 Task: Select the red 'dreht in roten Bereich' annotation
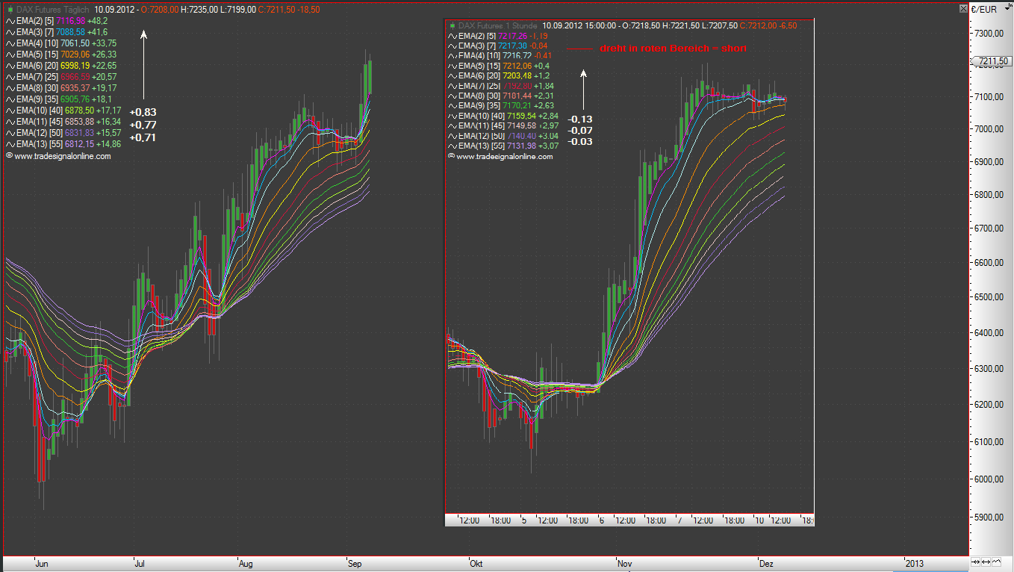pyautogui.click(x=673, y=49)
